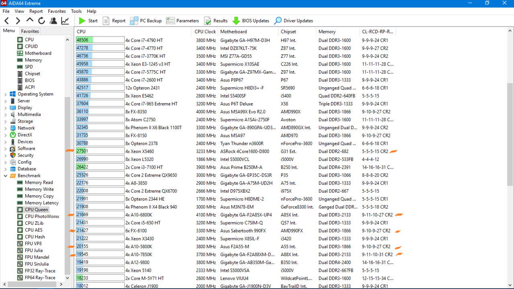Open the Memory Copy benchmark
514x289 pixels.
coord(39,196)
